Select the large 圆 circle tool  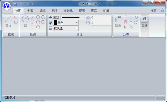point(25,21)
